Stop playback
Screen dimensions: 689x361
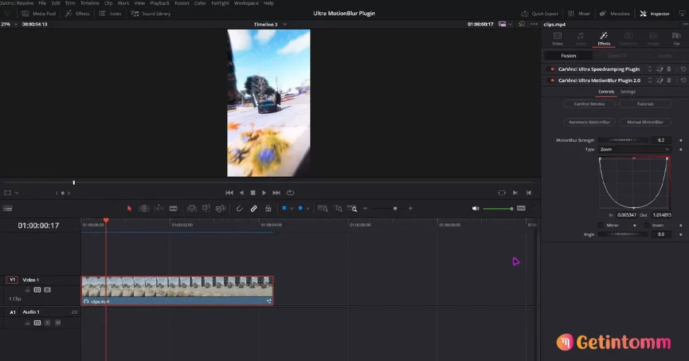point(253,193)
